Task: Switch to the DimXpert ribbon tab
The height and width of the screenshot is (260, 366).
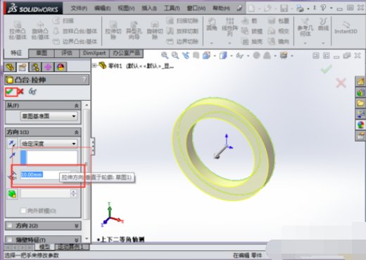Action: 94,54
